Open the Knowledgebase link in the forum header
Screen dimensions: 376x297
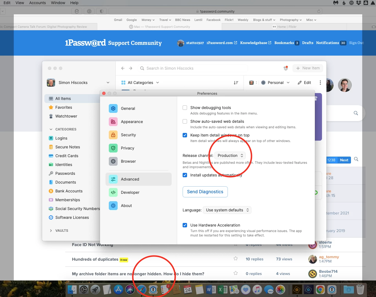pyautogui.click(x=256, y=43)
